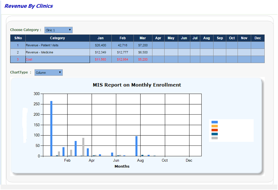The height and width of the screenshot is (190, 278).
Task: Open the ChartType dropdown showing Column
Action: click(x=48, y=72)
